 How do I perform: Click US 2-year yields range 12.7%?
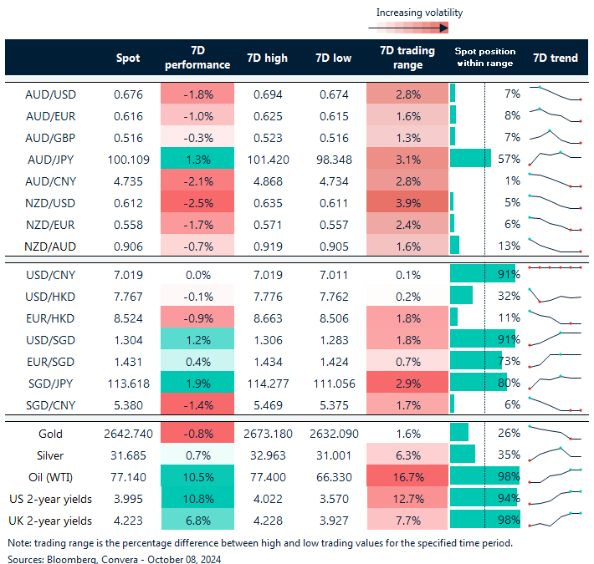point(407,499)
